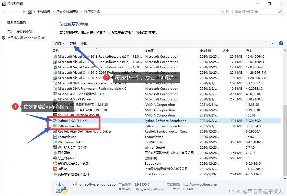The height and width of the screenshot is (196, 287).
Task: Sort by 安装时间 column header
Action: [206, 50]
